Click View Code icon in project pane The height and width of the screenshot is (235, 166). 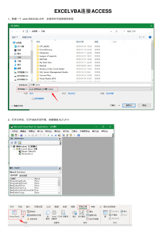[x=12, y=142]
